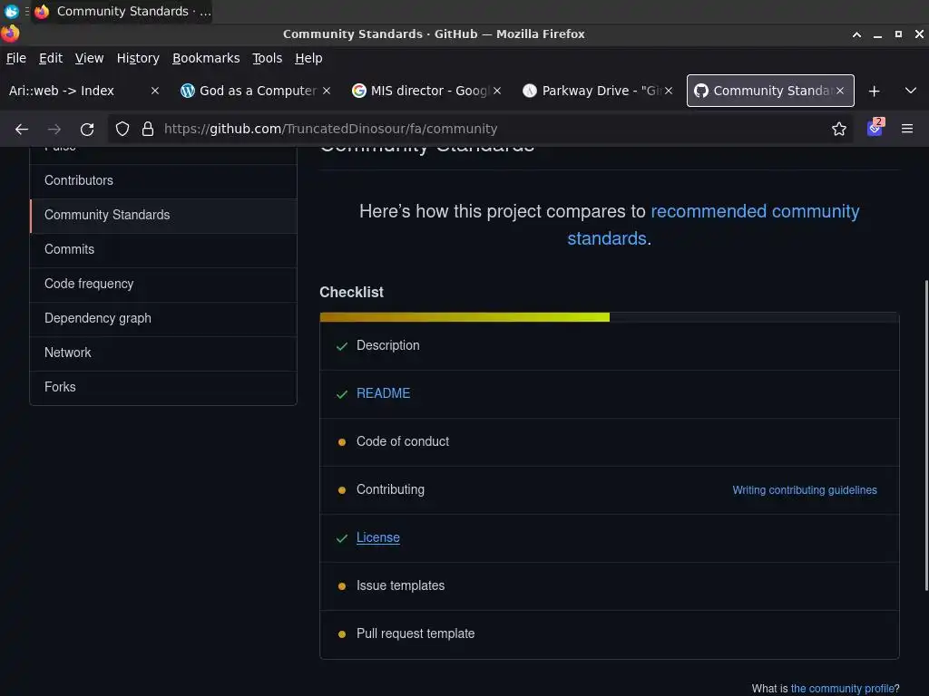Open the README checklist link
This screenshot has width=929, height=696.
384,393
